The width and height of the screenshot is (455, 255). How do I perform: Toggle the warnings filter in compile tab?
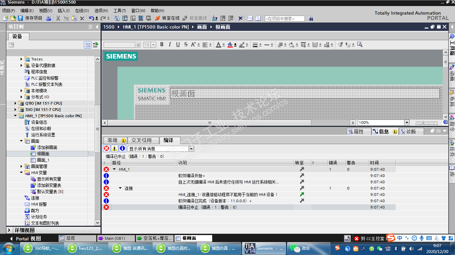click(114, 148)
